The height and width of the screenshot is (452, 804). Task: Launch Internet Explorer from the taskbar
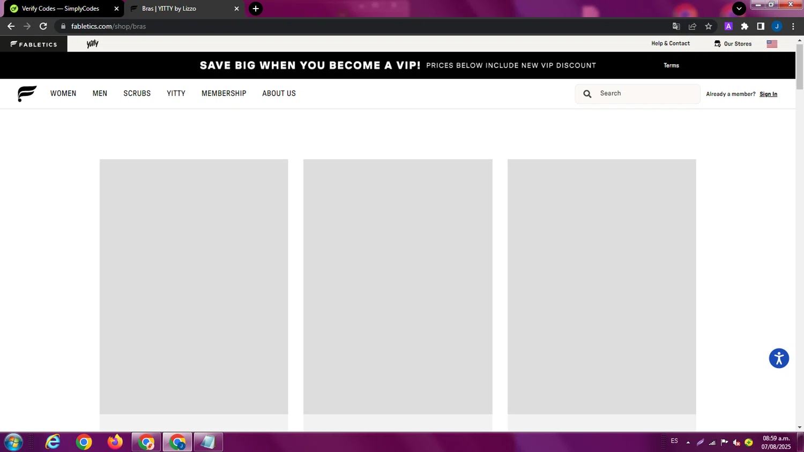click(x=53, y=442)
